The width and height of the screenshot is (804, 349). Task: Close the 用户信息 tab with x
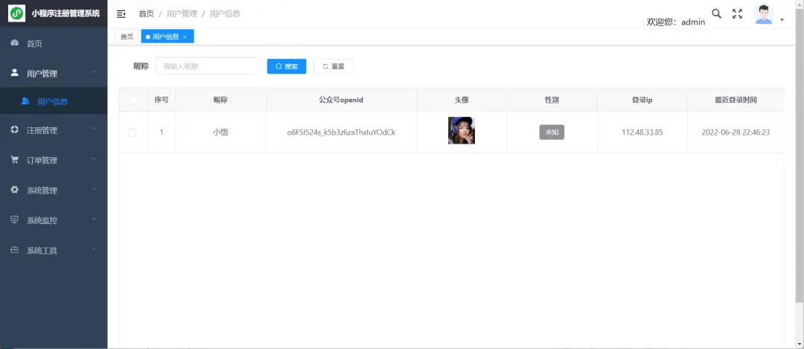point(185,37)
